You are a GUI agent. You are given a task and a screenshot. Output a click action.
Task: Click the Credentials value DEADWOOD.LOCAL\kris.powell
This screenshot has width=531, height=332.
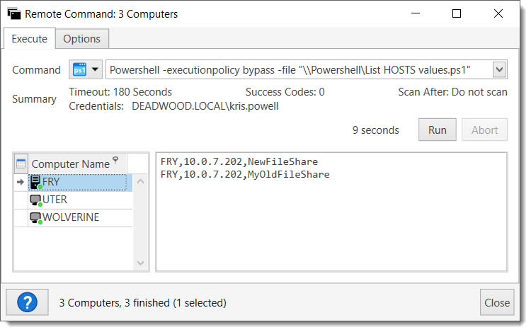[x=205, y=106]
